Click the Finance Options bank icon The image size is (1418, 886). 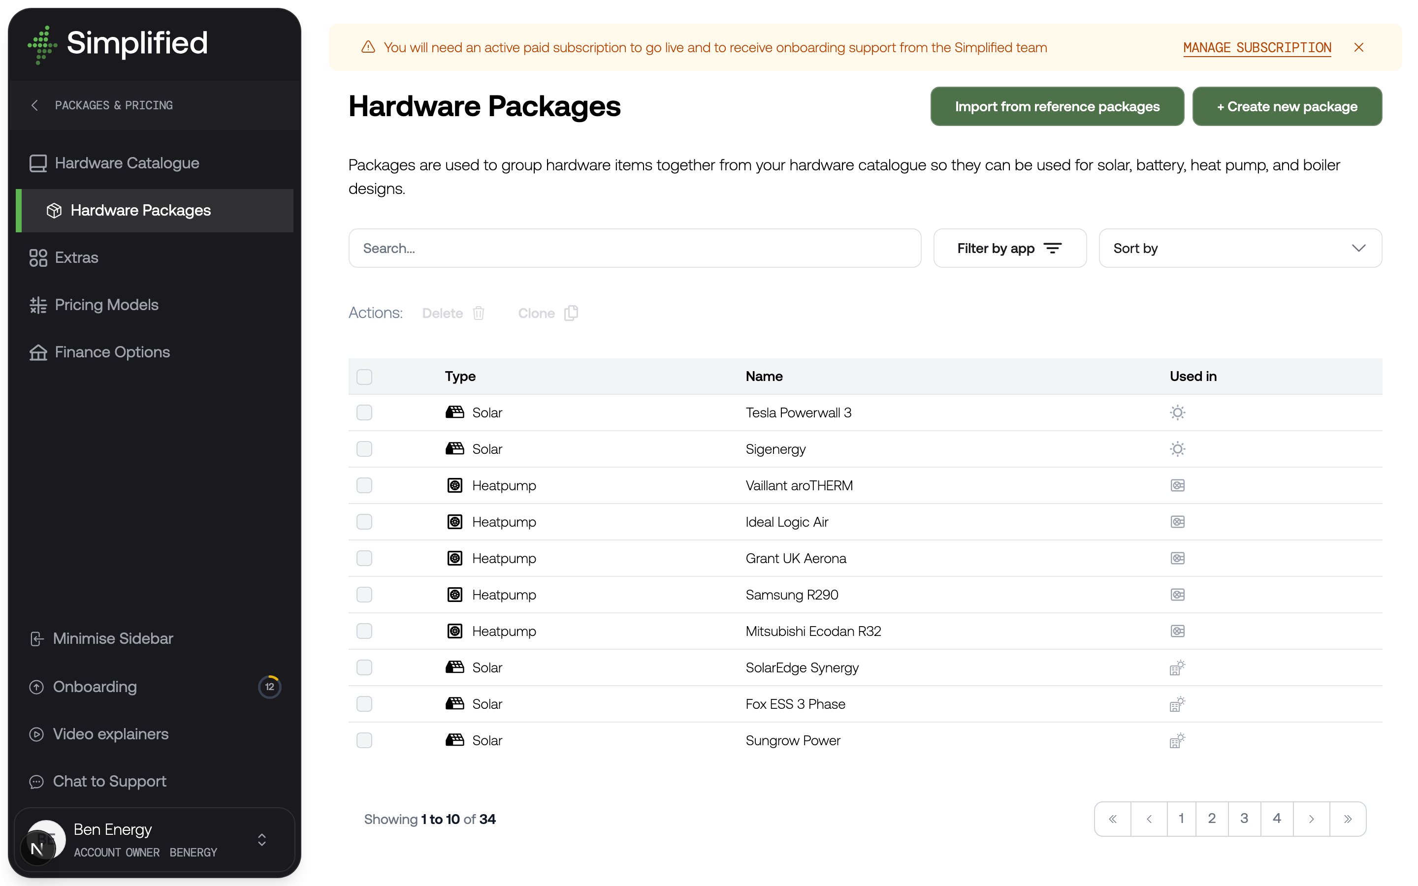pyautogui.click(x=38, y=352)
